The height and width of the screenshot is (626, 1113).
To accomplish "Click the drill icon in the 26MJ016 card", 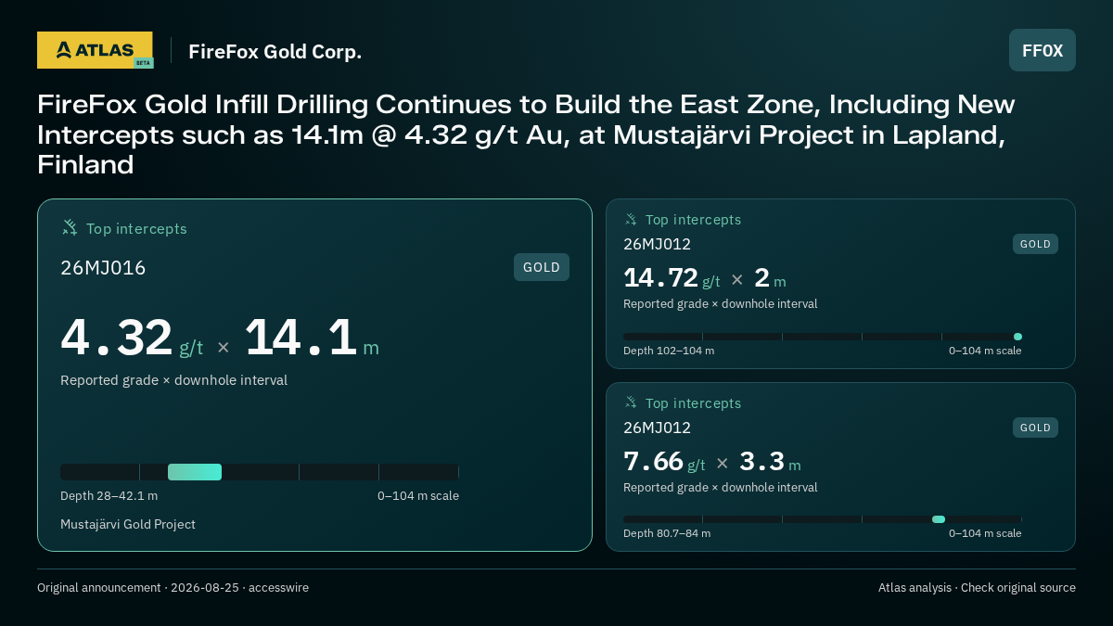I will point(70,227).
